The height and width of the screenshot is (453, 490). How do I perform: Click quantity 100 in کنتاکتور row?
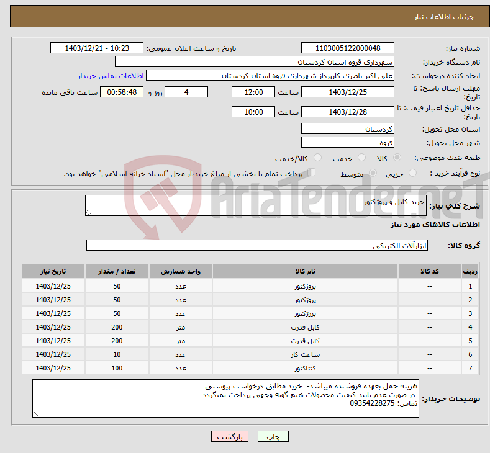click(117, 368)
